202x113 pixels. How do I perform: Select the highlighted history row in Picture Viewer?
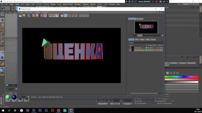[146, 50]
